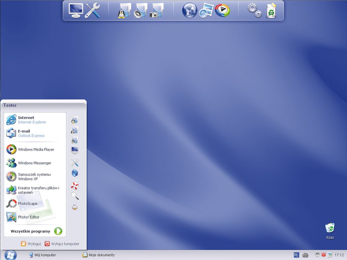Image resolution: width=347 pixels, height=260 pixels.
Task: Click the penguin folder icon in the Start menu sidebar
Action: tap(74, 120)
